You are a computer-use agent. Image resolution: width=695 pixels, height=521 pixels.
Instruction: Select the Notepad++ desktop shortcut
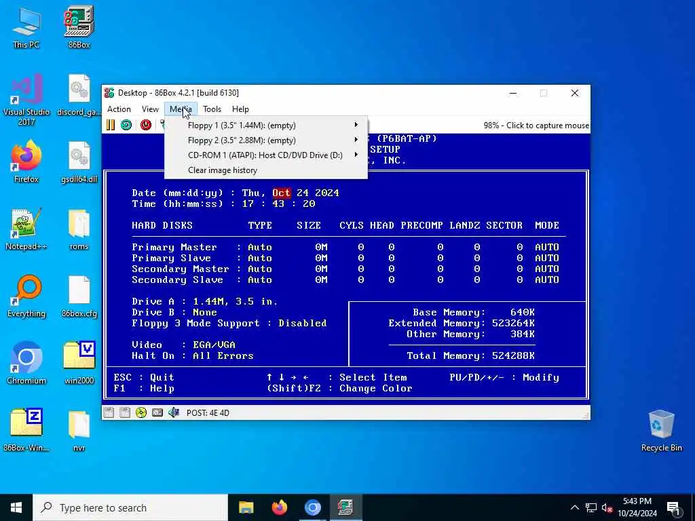(26, 229)
